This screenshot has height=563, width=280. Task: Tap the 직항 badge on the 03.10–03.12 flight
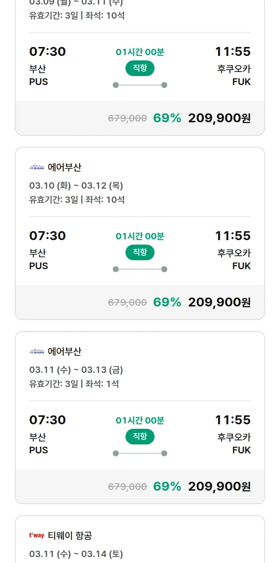click(140, 252)
